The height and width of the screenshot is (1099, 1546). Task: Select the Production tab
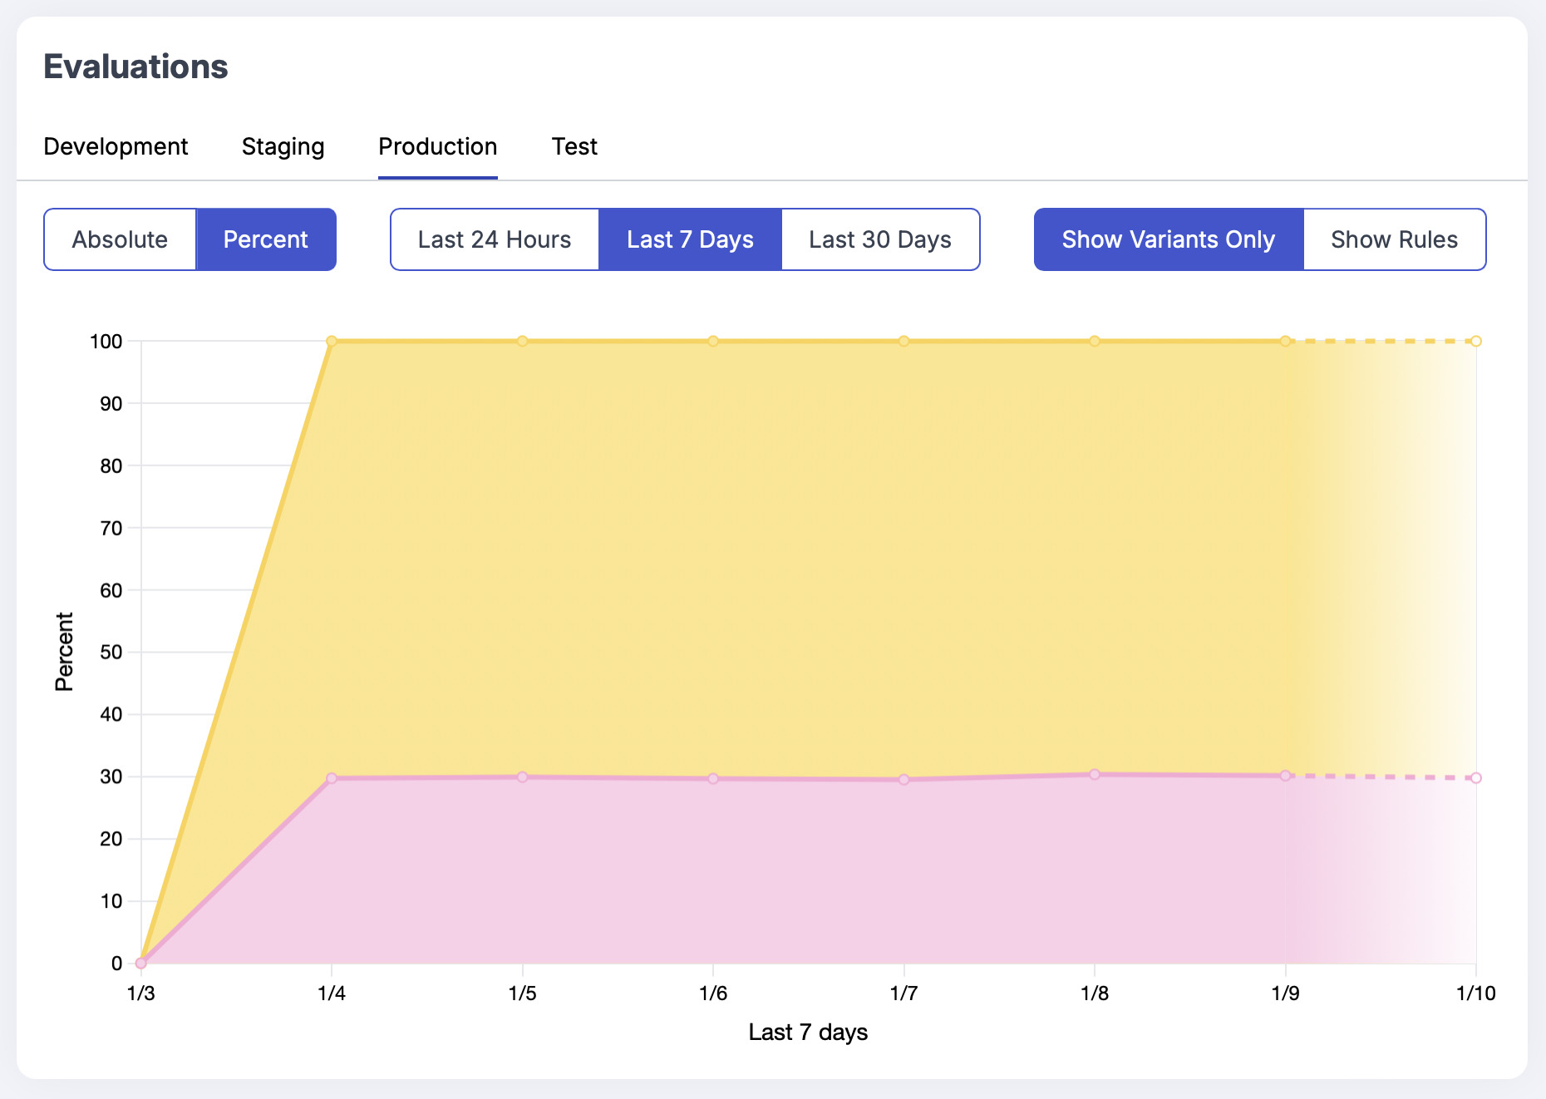pos(438,146)
